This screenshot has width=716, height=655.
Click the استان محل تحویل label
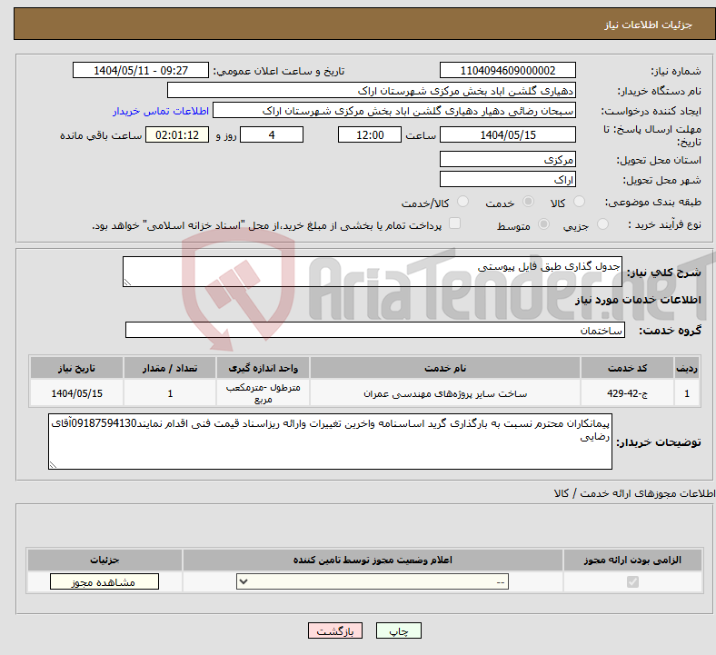(x=659, y=160)
